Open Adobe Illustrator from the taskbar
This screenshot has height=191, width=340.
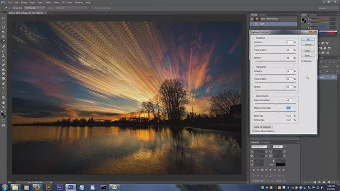pos(48,187)
